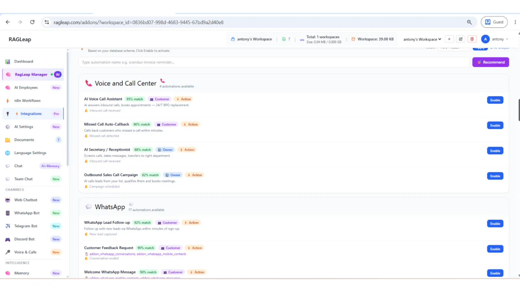Open AI Settings in sidebar
This screenshot has width=520, height=292.
pos(33,127)
